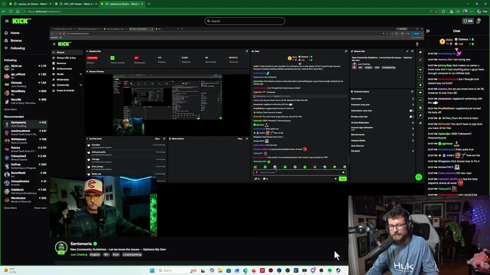Open sjc_official's channel from Following

[x=25, y=75]
